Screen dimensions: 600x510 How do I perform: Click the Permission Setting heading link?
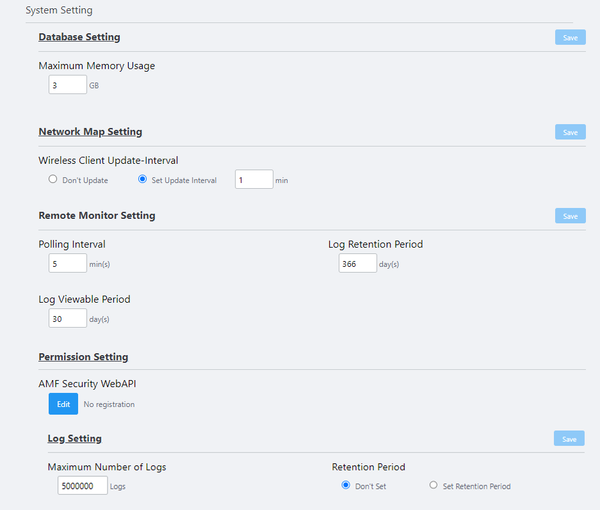(83, 357)
